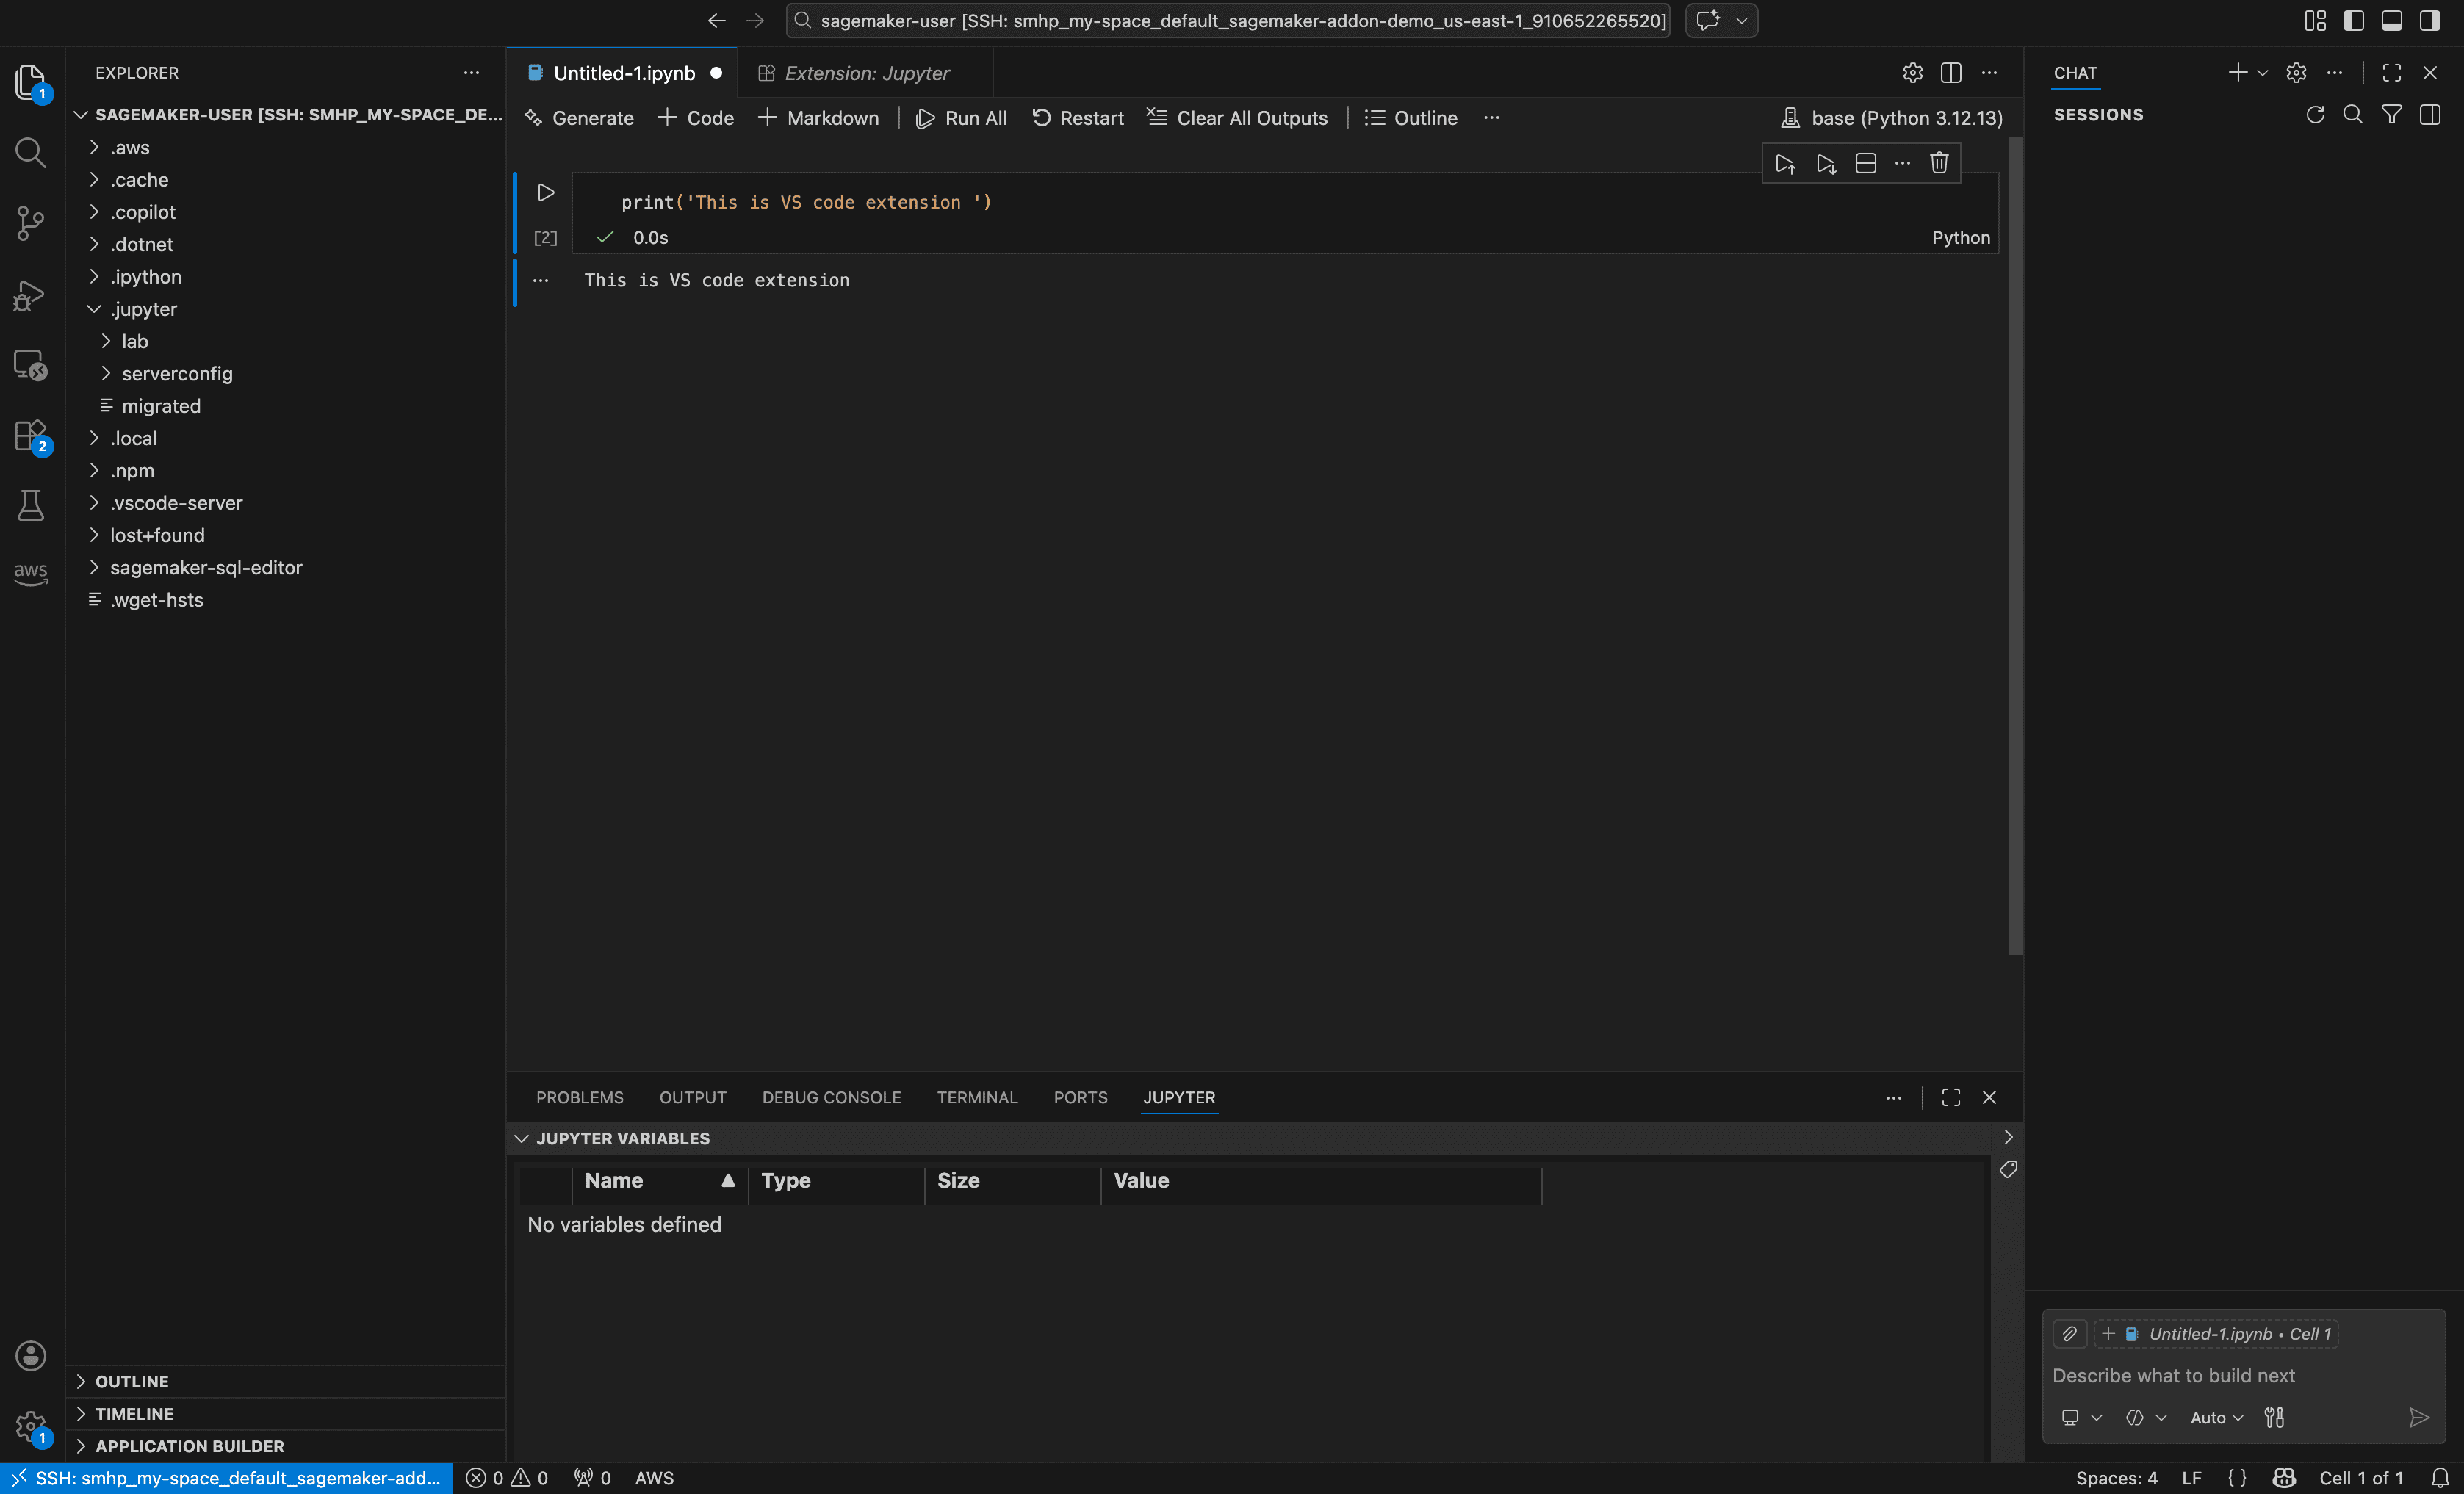
Task: Run the notebook cell play icon
Action: coord(546,192)
